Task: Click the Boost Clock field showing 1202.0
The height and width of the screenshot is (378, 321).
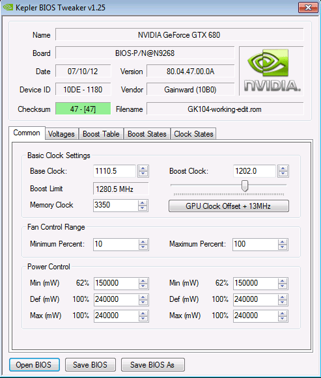Action: pyautogui.click(x=255, y=171)
